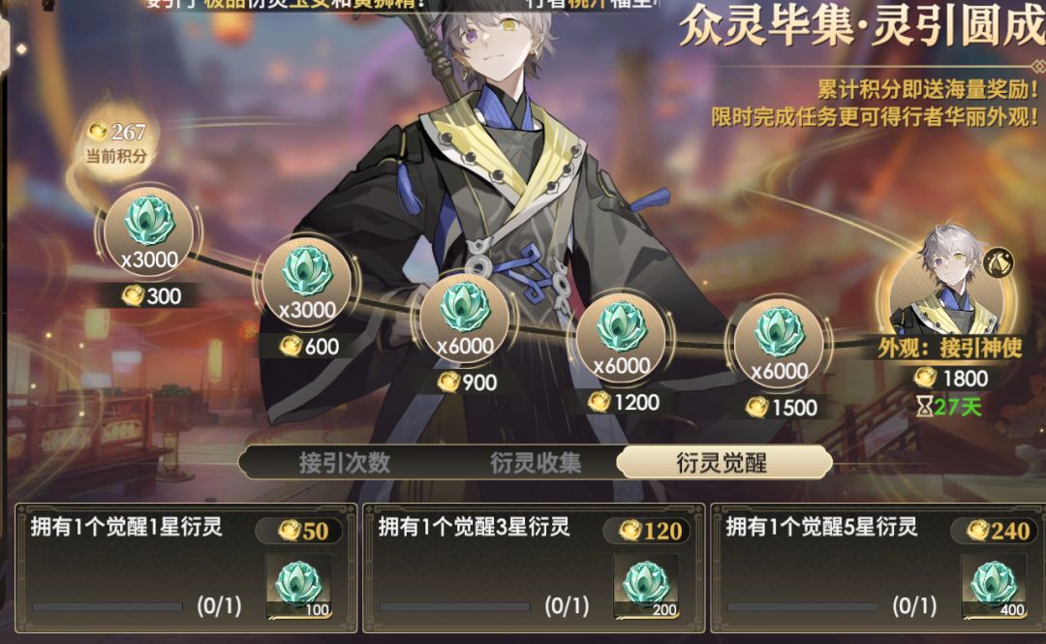Select the 衍灵觉醒 tab
The width and height of the screenshot is (1046, 644).
pos(723,463)
